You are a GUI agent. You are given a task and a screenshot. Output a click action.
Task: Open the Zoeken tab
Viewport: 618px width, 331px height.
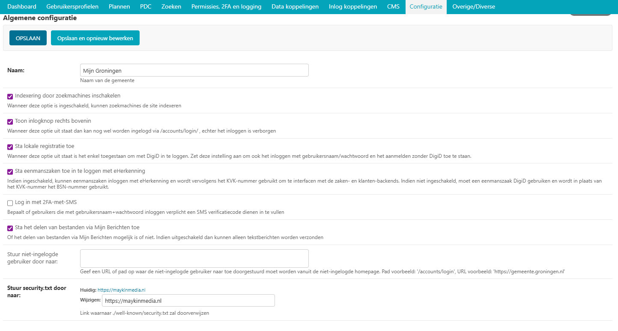click(x=171, y=7)
